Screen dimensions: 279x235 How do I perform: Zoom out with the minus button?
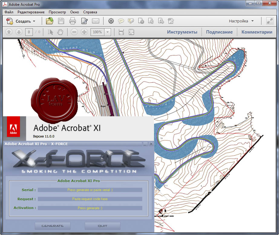pos(74,32)
